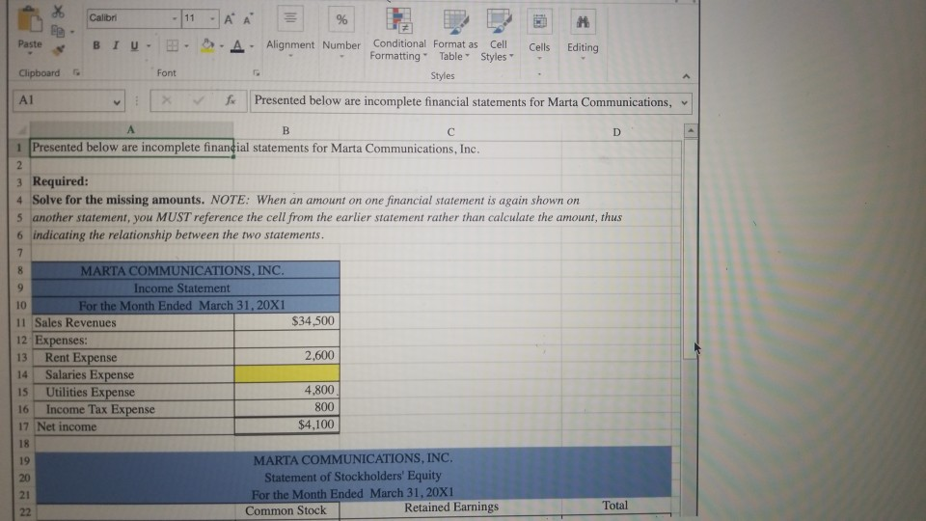
Task: Select the Retained Earnings header cell
Action: tap(450, 507)
